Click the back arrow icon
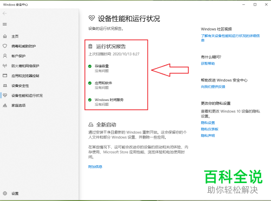271x201 pixels. [x=5, y=13]
